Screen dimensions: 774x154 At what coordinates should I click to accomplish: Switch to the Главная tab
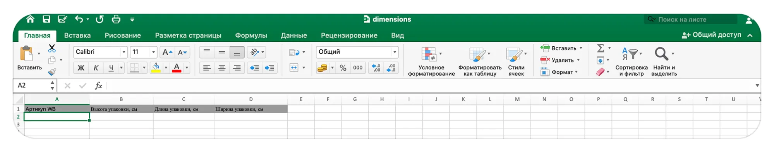[37, 36]
